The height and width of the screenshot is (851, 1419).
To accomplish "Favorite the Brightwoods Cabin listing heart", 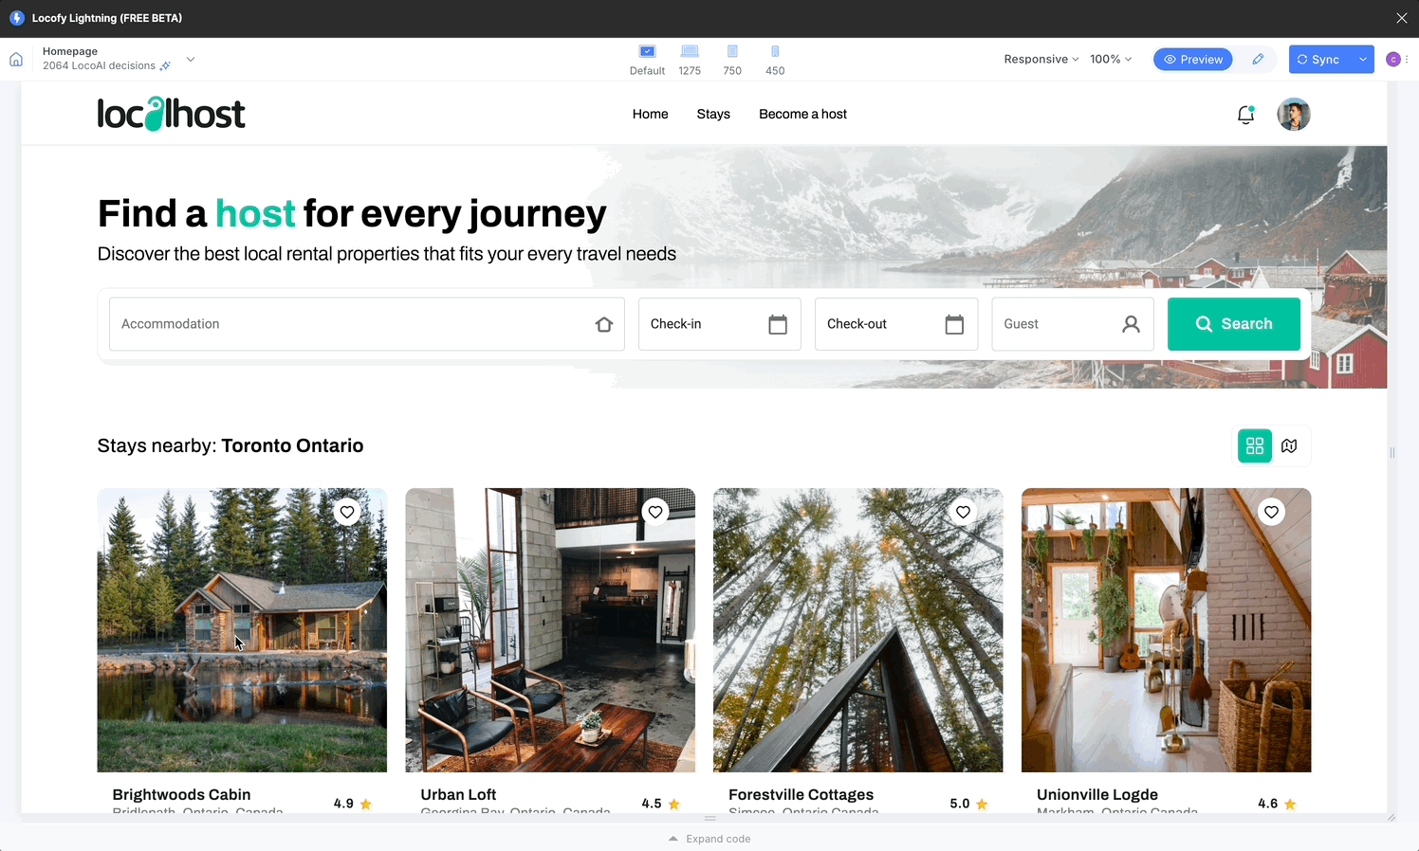I will coord(347,512).
